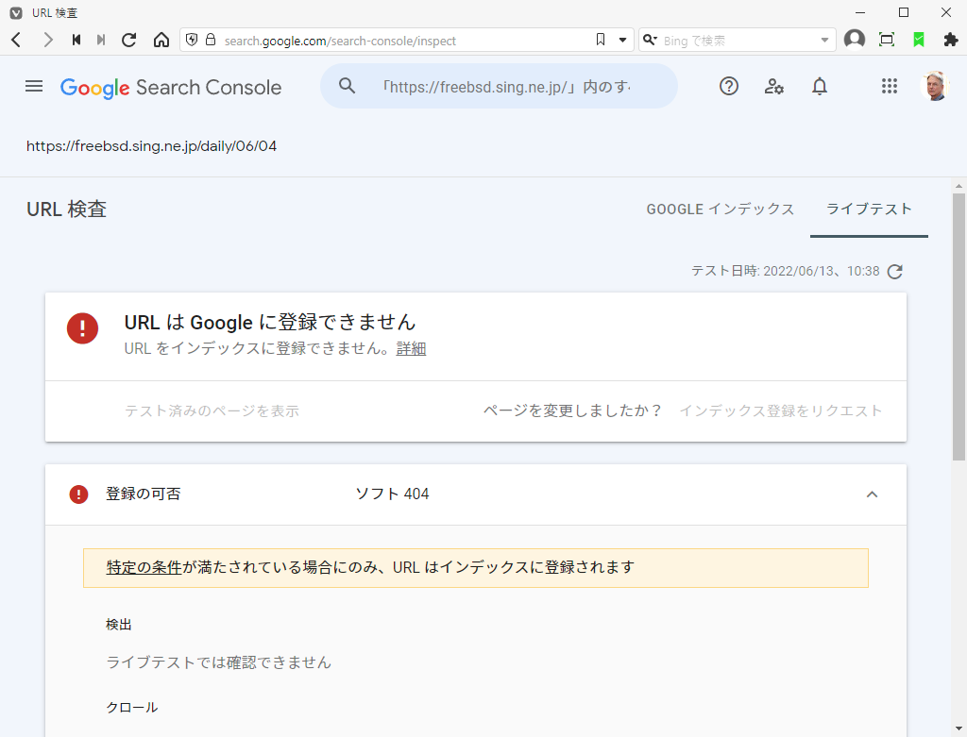Click the ページを変更しましたか？ text
The image size is (967, 737).
tap(572, 411)
